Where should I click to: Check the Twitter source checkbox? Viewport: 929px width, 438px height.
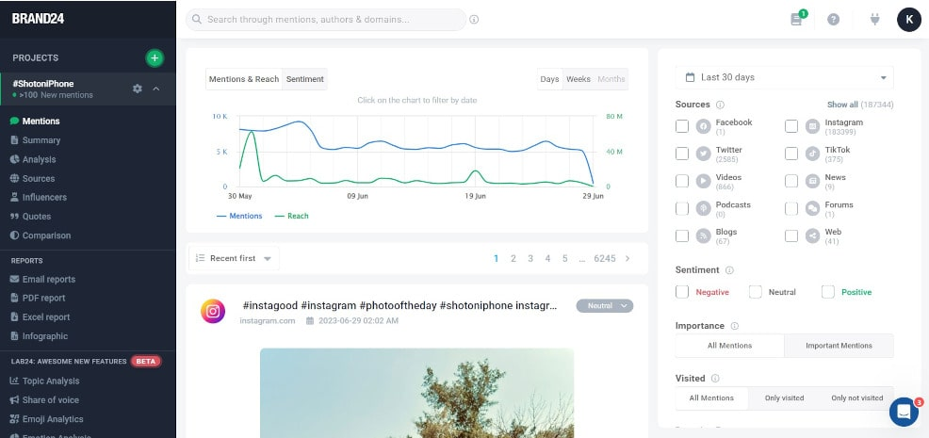tap(682, 154)
